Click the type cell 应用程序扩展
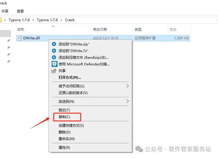 145,38
